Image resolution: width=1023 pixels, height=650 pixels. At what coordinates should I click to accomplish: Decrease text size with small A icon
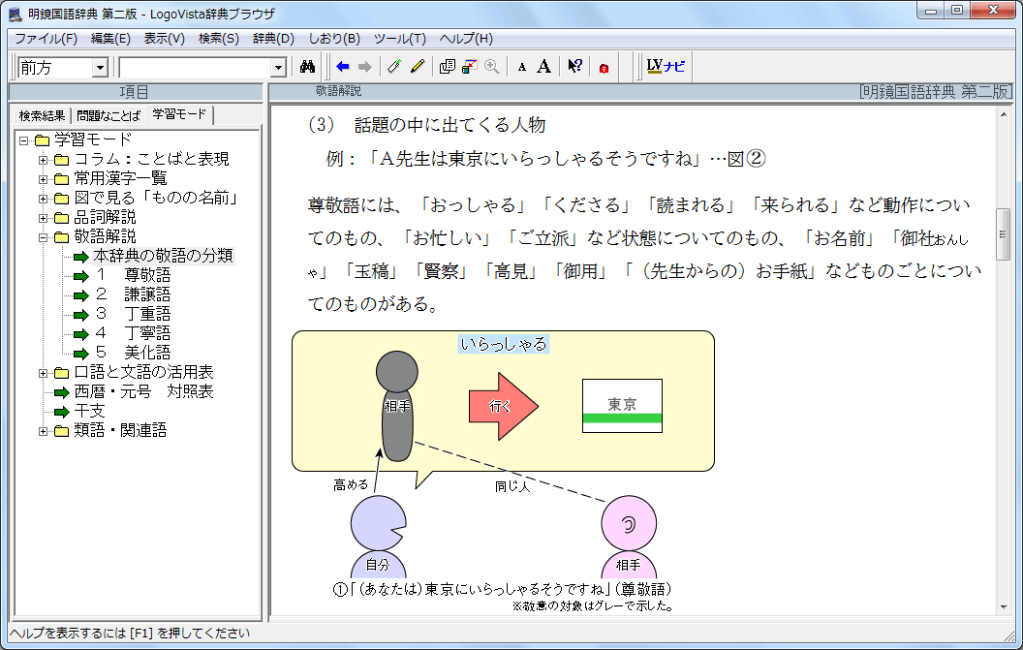pos(522,67)
